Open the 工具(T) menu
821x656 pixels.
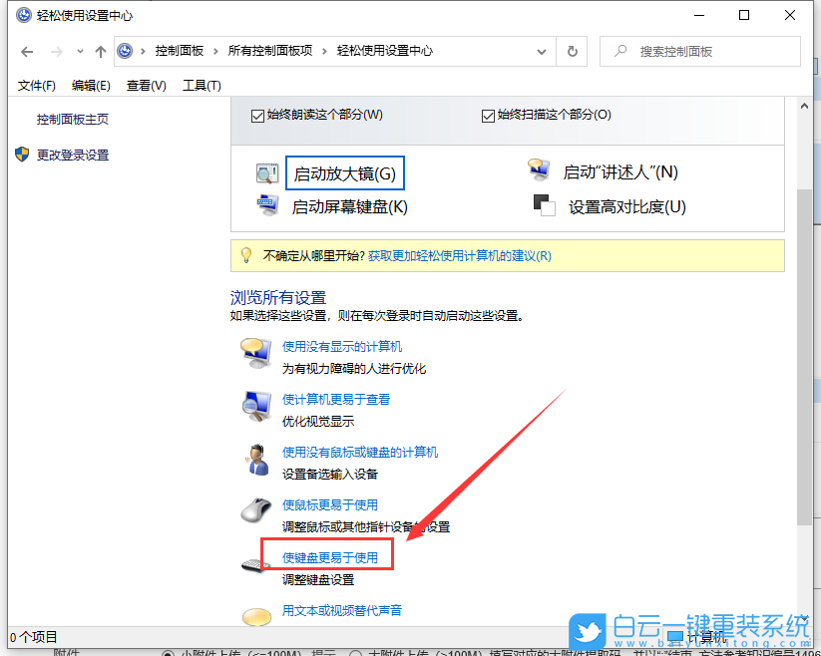tap(202, 85)
